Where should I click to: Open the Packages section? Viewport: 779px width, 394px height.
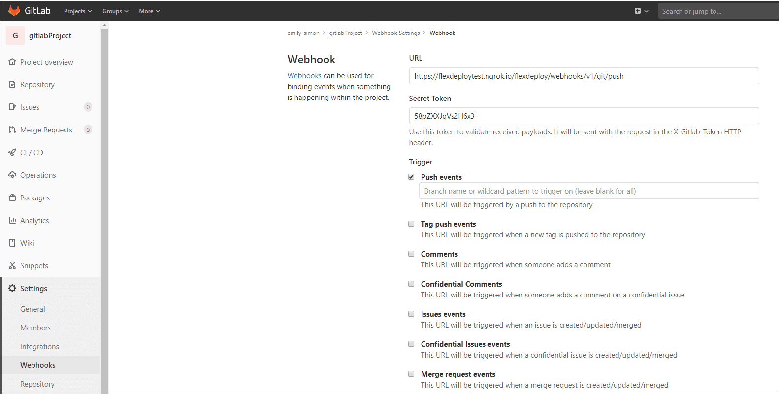coord(35,197)
